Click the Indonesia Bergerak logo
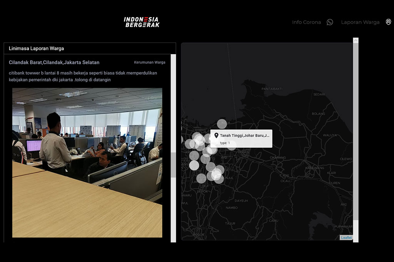The image size is (394, 262). point(142,22)
